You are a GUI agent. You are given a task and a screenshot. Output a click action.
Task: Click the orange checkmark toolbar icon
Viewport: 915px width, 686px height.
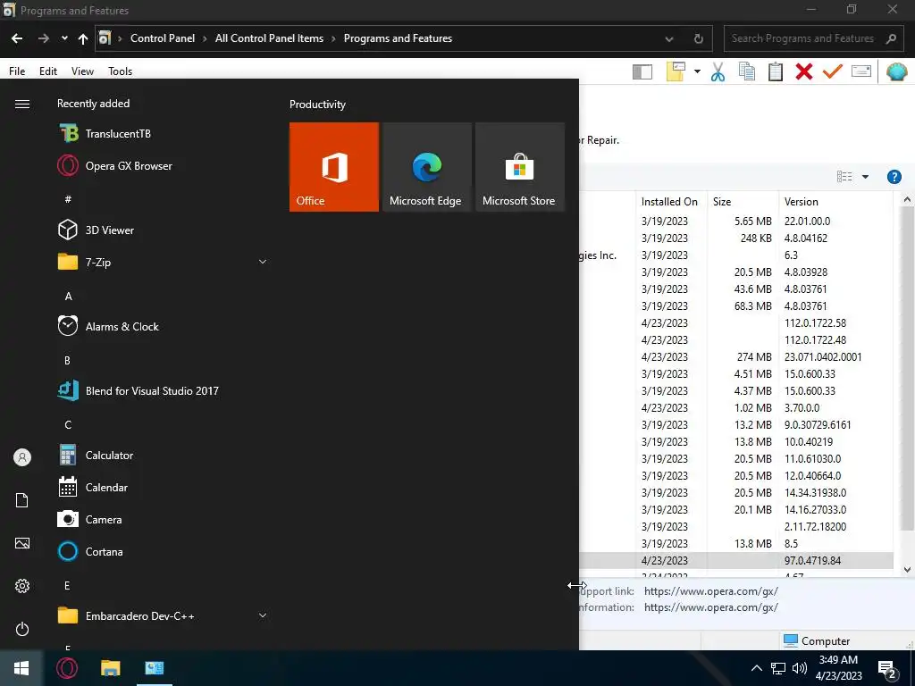pyautogui.click(x=833, y=71)
